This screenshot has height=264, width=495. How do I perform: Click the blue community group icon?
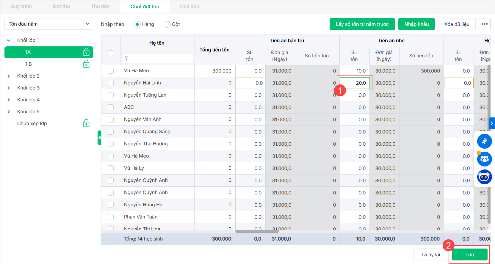tap(484, 159)
